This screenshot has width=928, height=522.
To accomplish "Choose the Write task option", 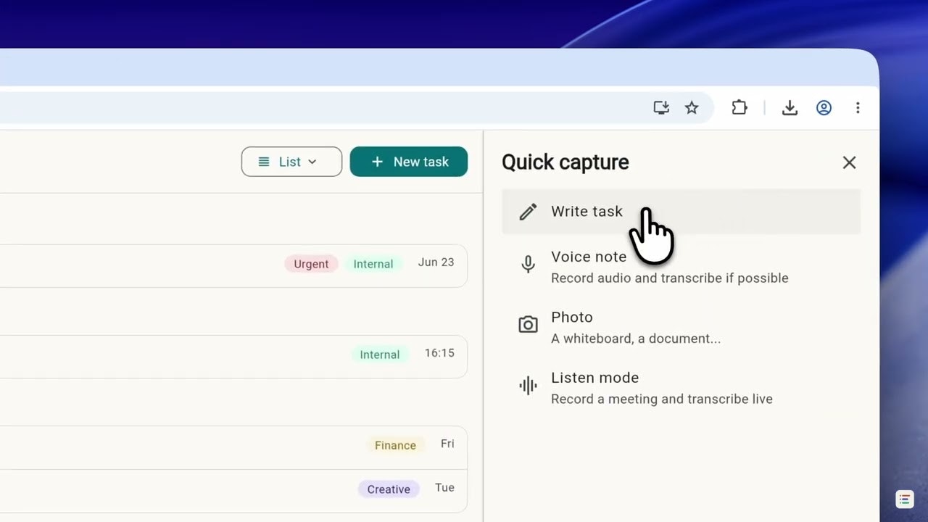I will (681, 212).
